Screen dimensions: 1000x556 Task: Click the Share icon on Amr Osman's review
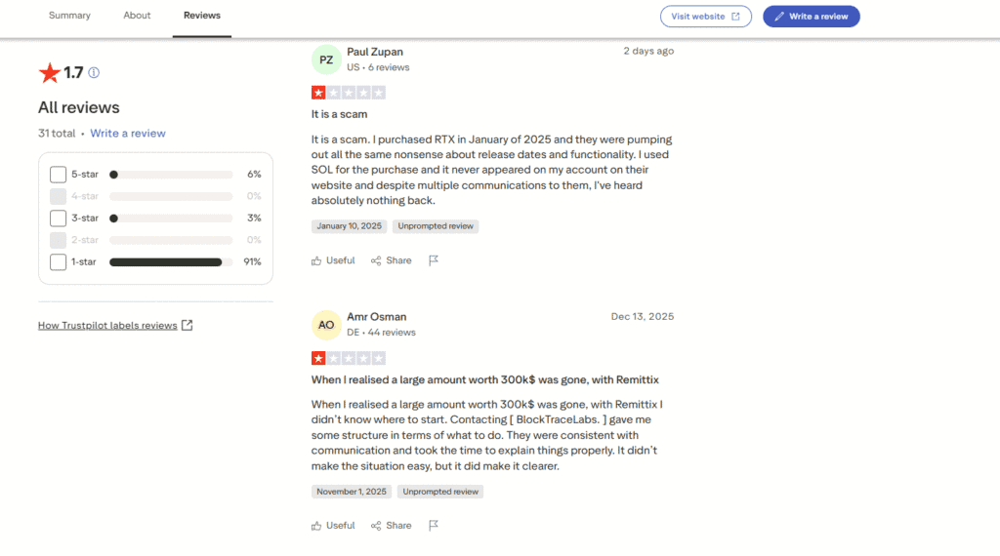[376, 526]
